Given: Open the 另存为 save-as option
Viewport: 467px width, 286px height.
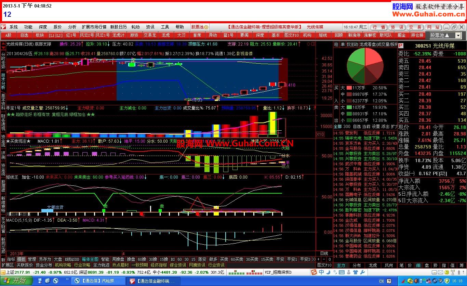Looking at the screenshot, I should (x=45, y=259).
